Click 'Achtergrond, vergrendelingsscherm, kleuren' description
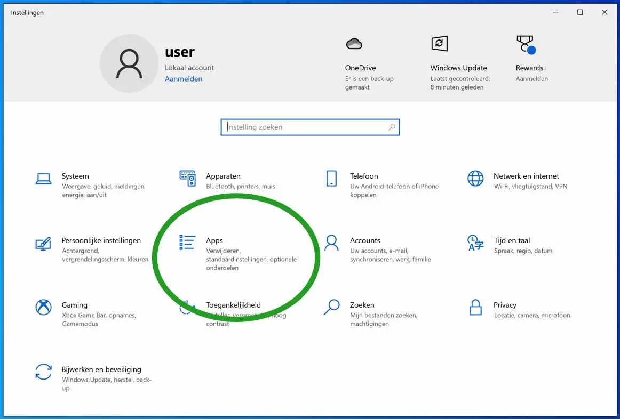The height and width of the screenshot is (419, 620). click(x=105, y=255)
